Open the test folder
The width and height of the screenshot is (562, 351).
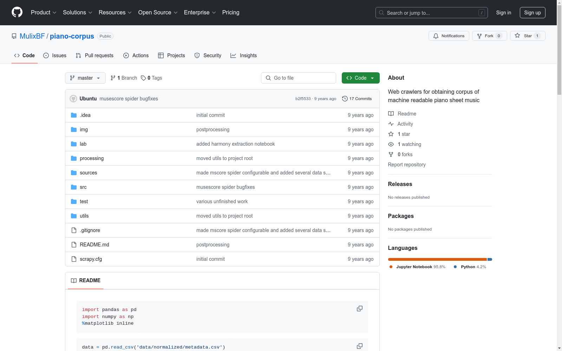84,201
